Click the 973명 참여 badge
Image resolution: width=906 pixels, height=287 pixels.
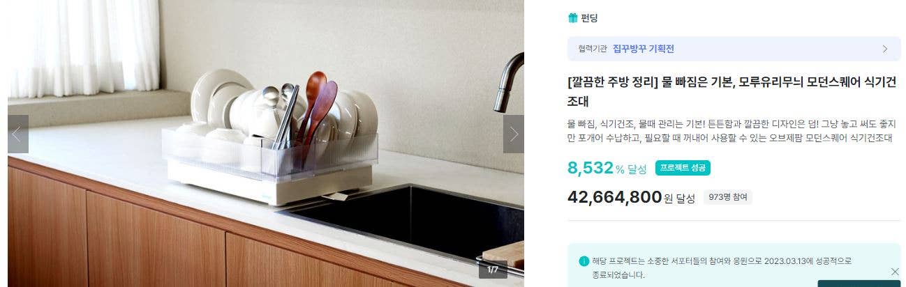click(x=727, y=197)
